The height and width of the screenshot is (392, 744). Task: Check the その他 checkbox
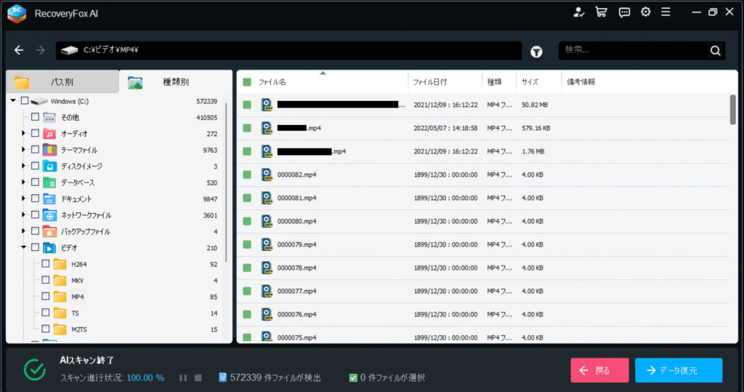35,117
